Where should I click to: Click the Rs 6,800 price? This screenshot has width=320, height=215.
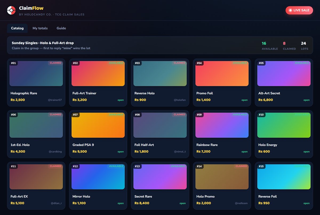pos(266,100)
